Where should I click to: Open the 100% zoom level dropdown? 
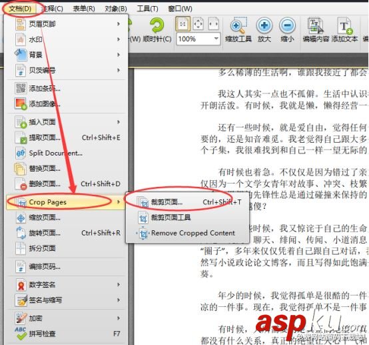(x=216, y=39)
